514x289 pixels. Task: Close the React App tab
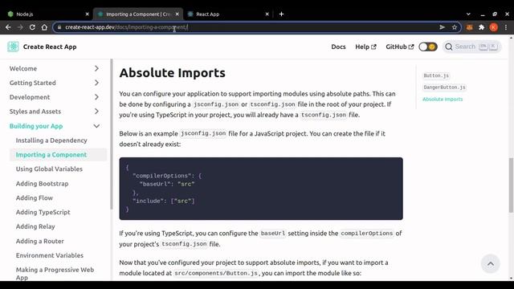(x=267, y=14)
